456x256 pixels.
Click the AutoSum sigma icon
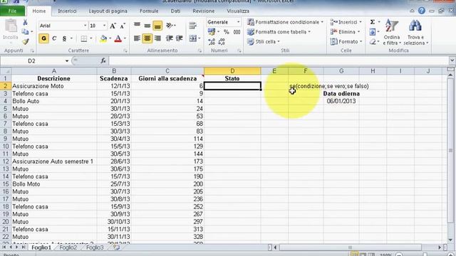click(373, 22)
